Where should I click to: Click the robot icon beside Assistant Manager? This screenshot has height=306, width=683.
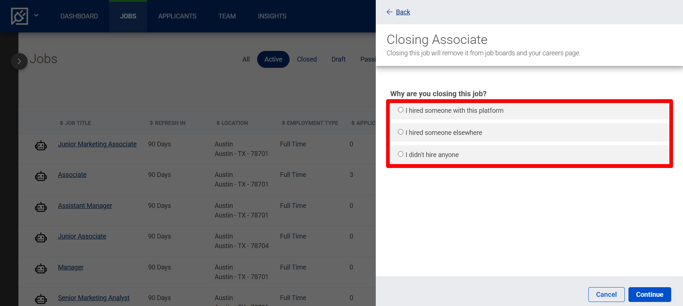click(41, 208)
